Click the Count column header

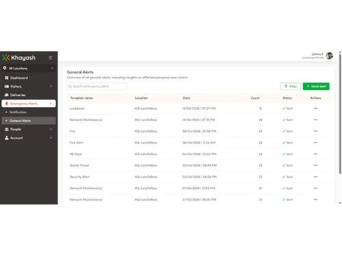point(255,98)
